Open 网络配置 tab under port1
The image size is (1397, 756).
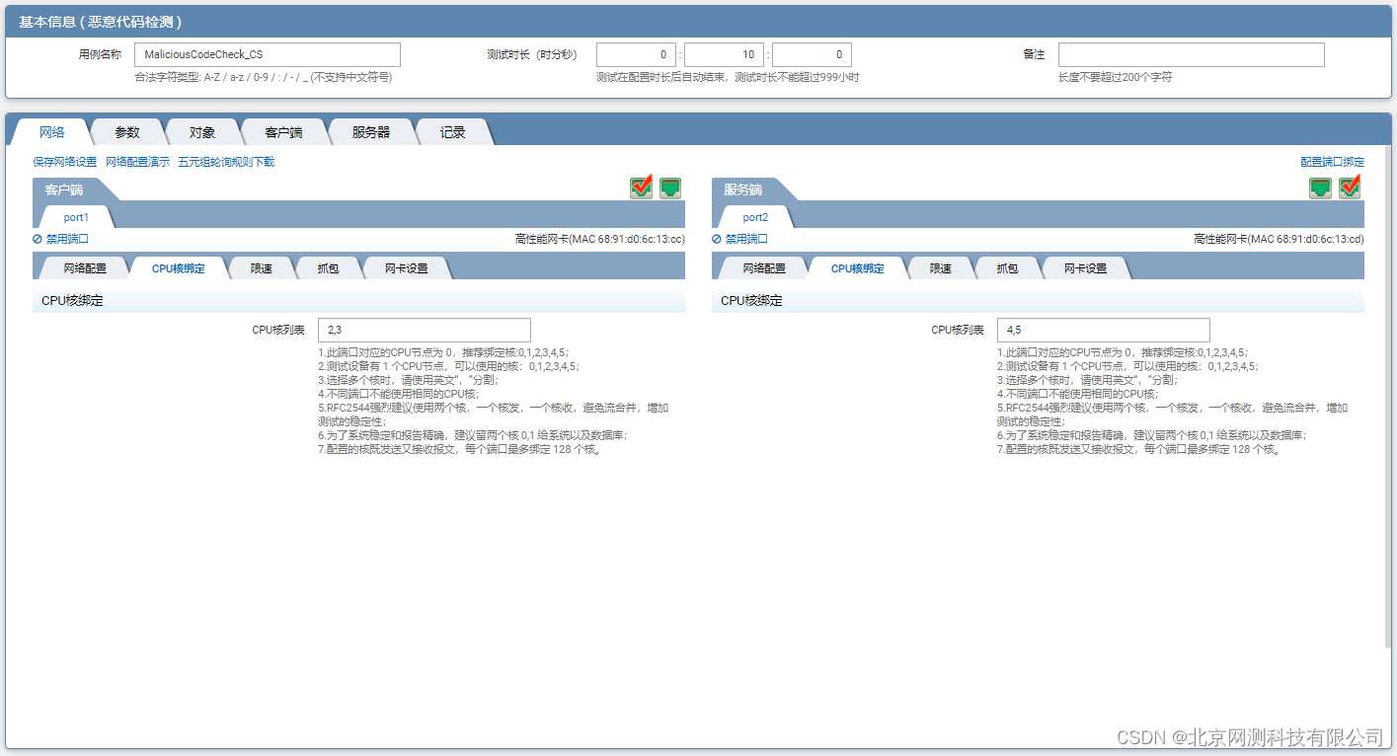pyautogui.click(x=85, y=268)
